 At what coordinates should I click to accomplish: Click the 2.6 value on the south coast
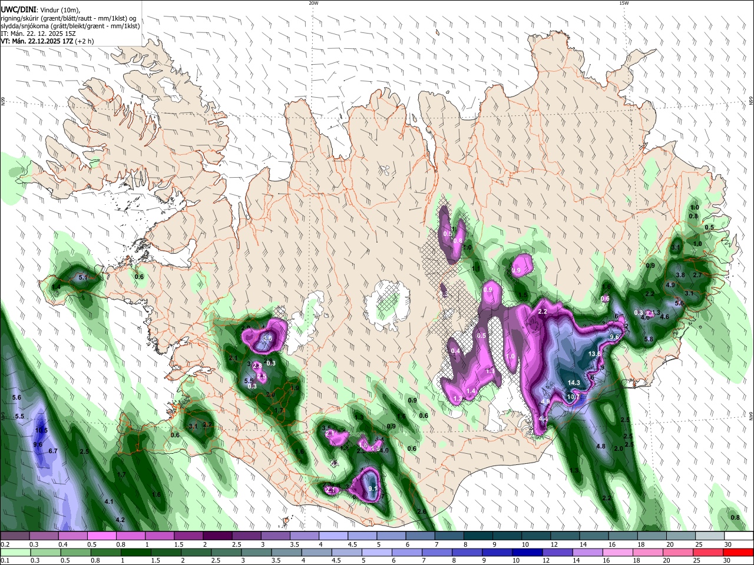[422, 511]
